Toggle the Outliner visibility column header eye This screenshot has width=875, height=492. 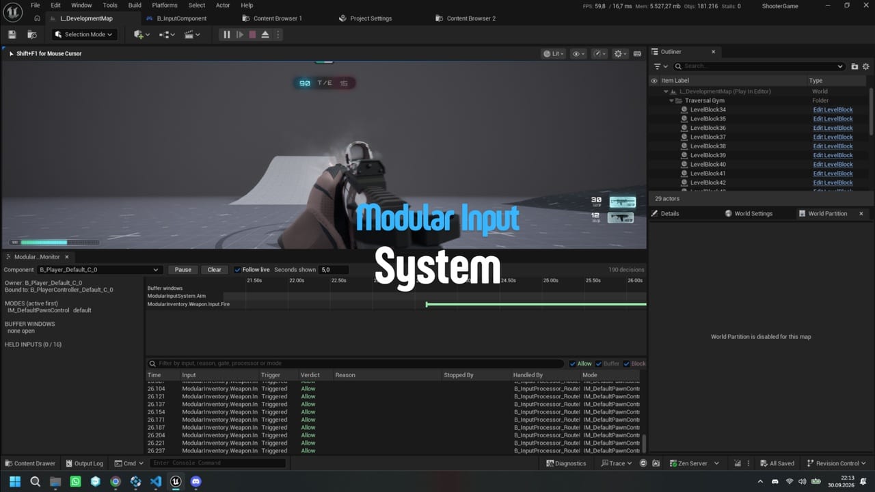point(654,81)
